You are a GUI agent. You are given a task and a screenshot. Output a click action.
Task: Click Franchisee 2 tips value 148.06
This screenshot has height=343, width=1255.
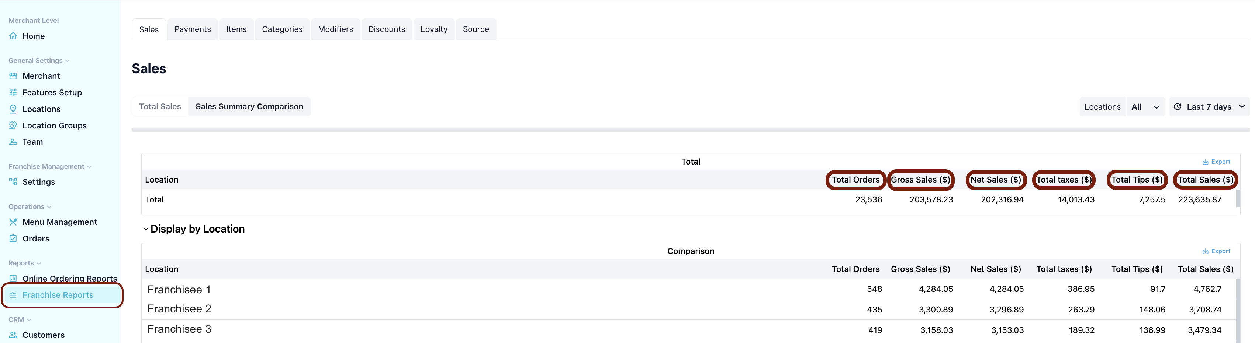1152,310
